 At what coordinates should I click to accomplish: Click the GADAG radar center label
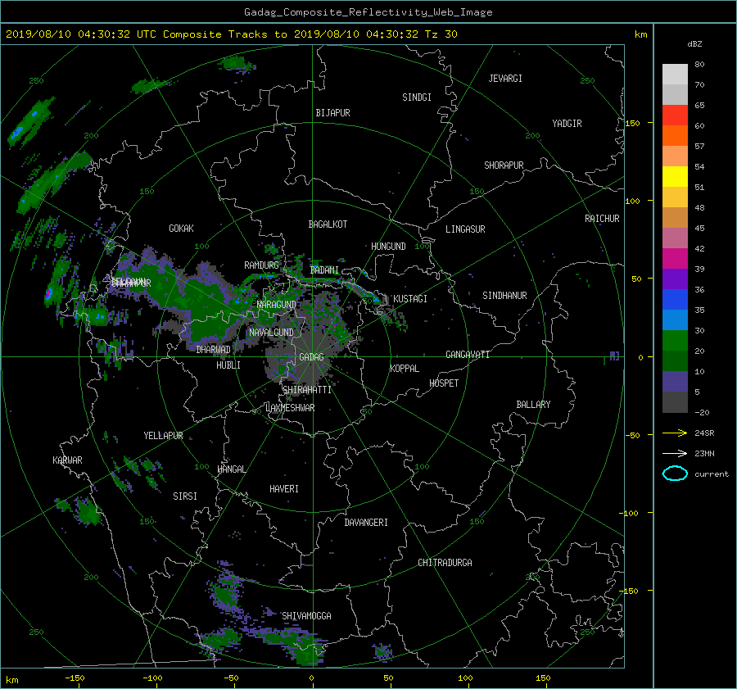coord(312,357)
